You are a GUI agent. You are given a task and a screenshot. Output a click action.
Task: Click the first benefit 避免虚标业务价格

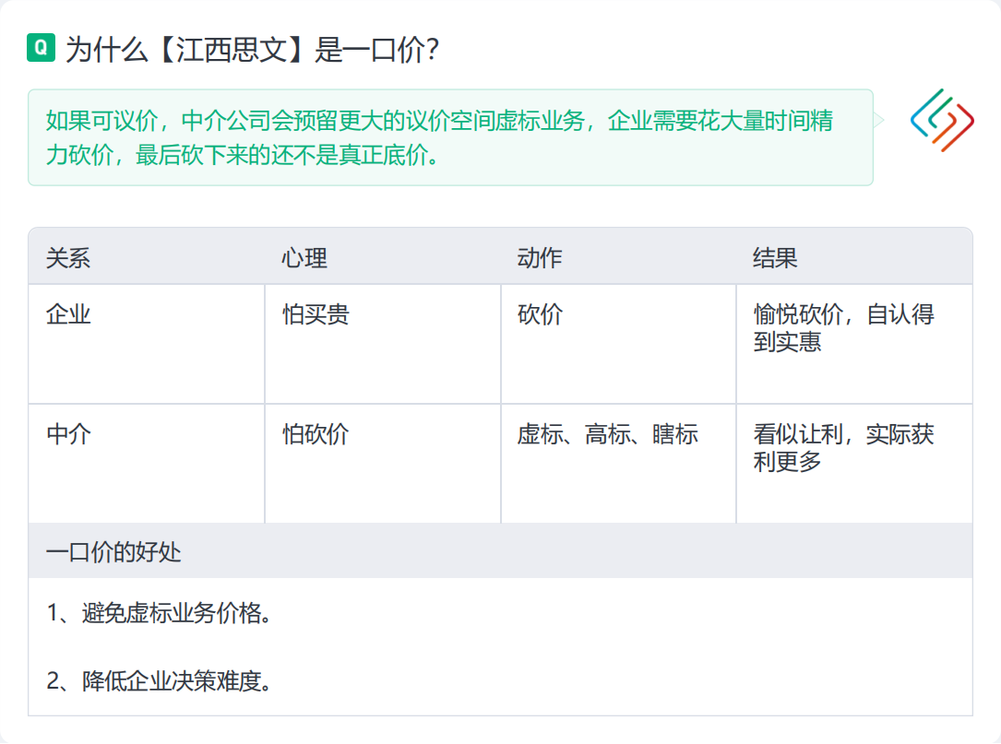(160, 613)
